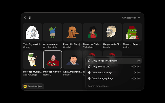Choose Copy Source URL action
Viewport: 165px width, 103px height.
point(114,66)
